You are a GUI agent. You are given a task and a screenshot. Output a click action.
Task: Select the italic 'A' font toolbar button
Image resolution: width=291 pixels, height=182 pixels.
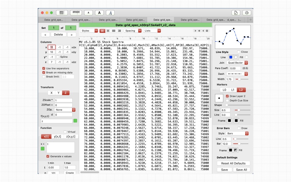coord(110,13)
